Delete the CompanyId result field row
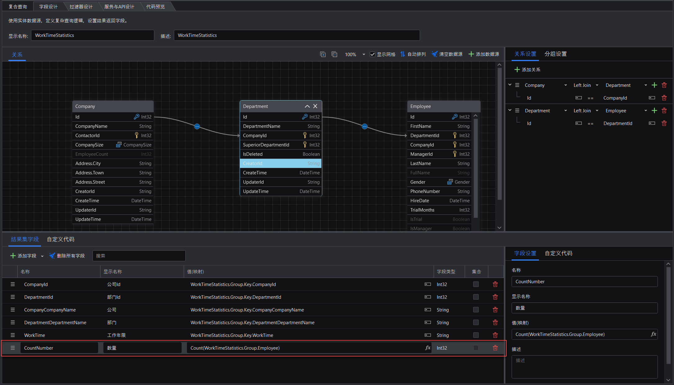The height and width of the screenshot is (385, 674). pos(495,284)
